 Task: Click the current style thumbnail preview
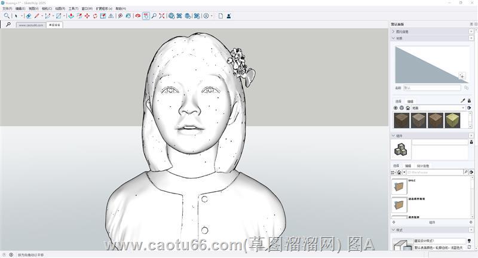coord(402,244)
